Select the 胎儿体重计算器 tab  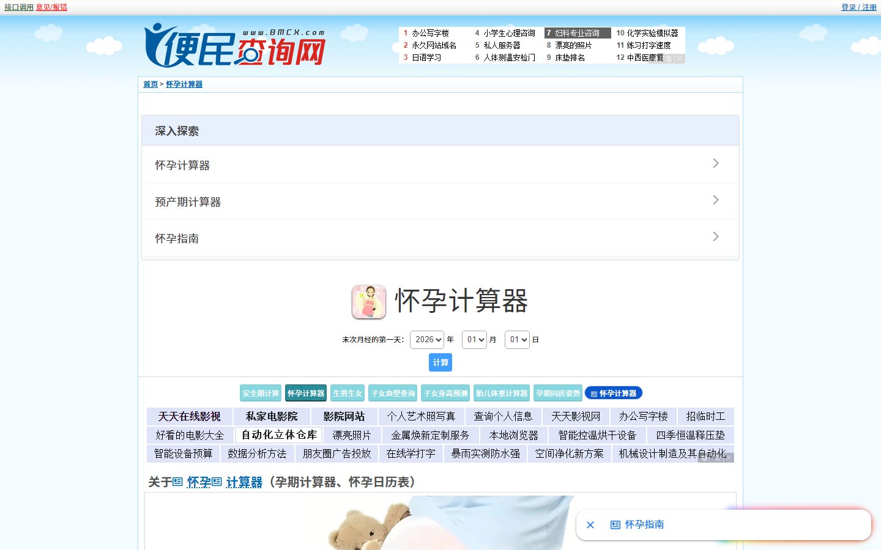(x=502, y=394)
